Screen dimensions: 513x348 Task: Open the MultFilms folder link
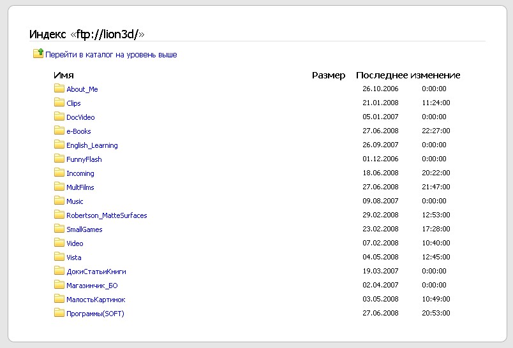coord(80,187)
